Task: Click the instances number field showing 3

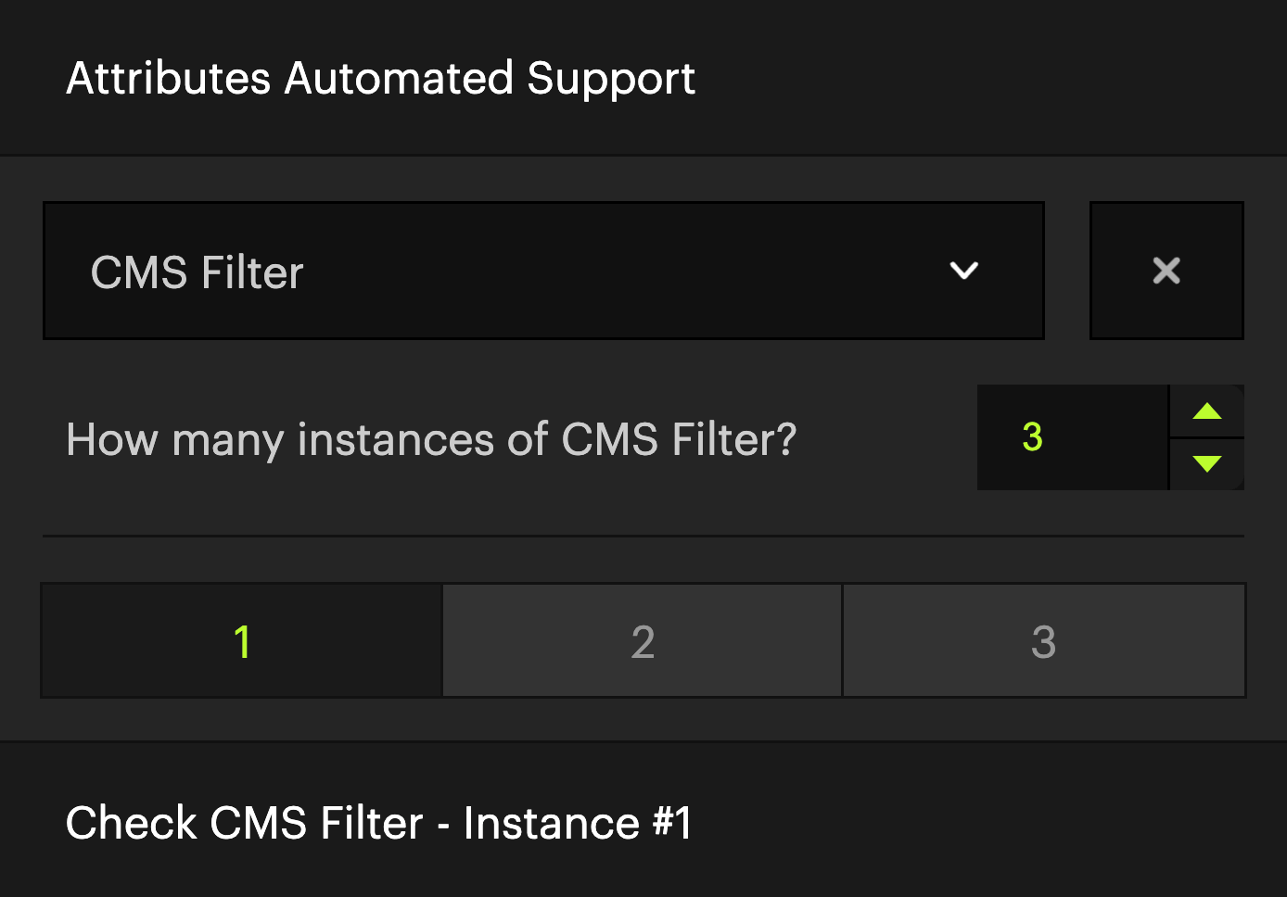Action: [1073, 437]
